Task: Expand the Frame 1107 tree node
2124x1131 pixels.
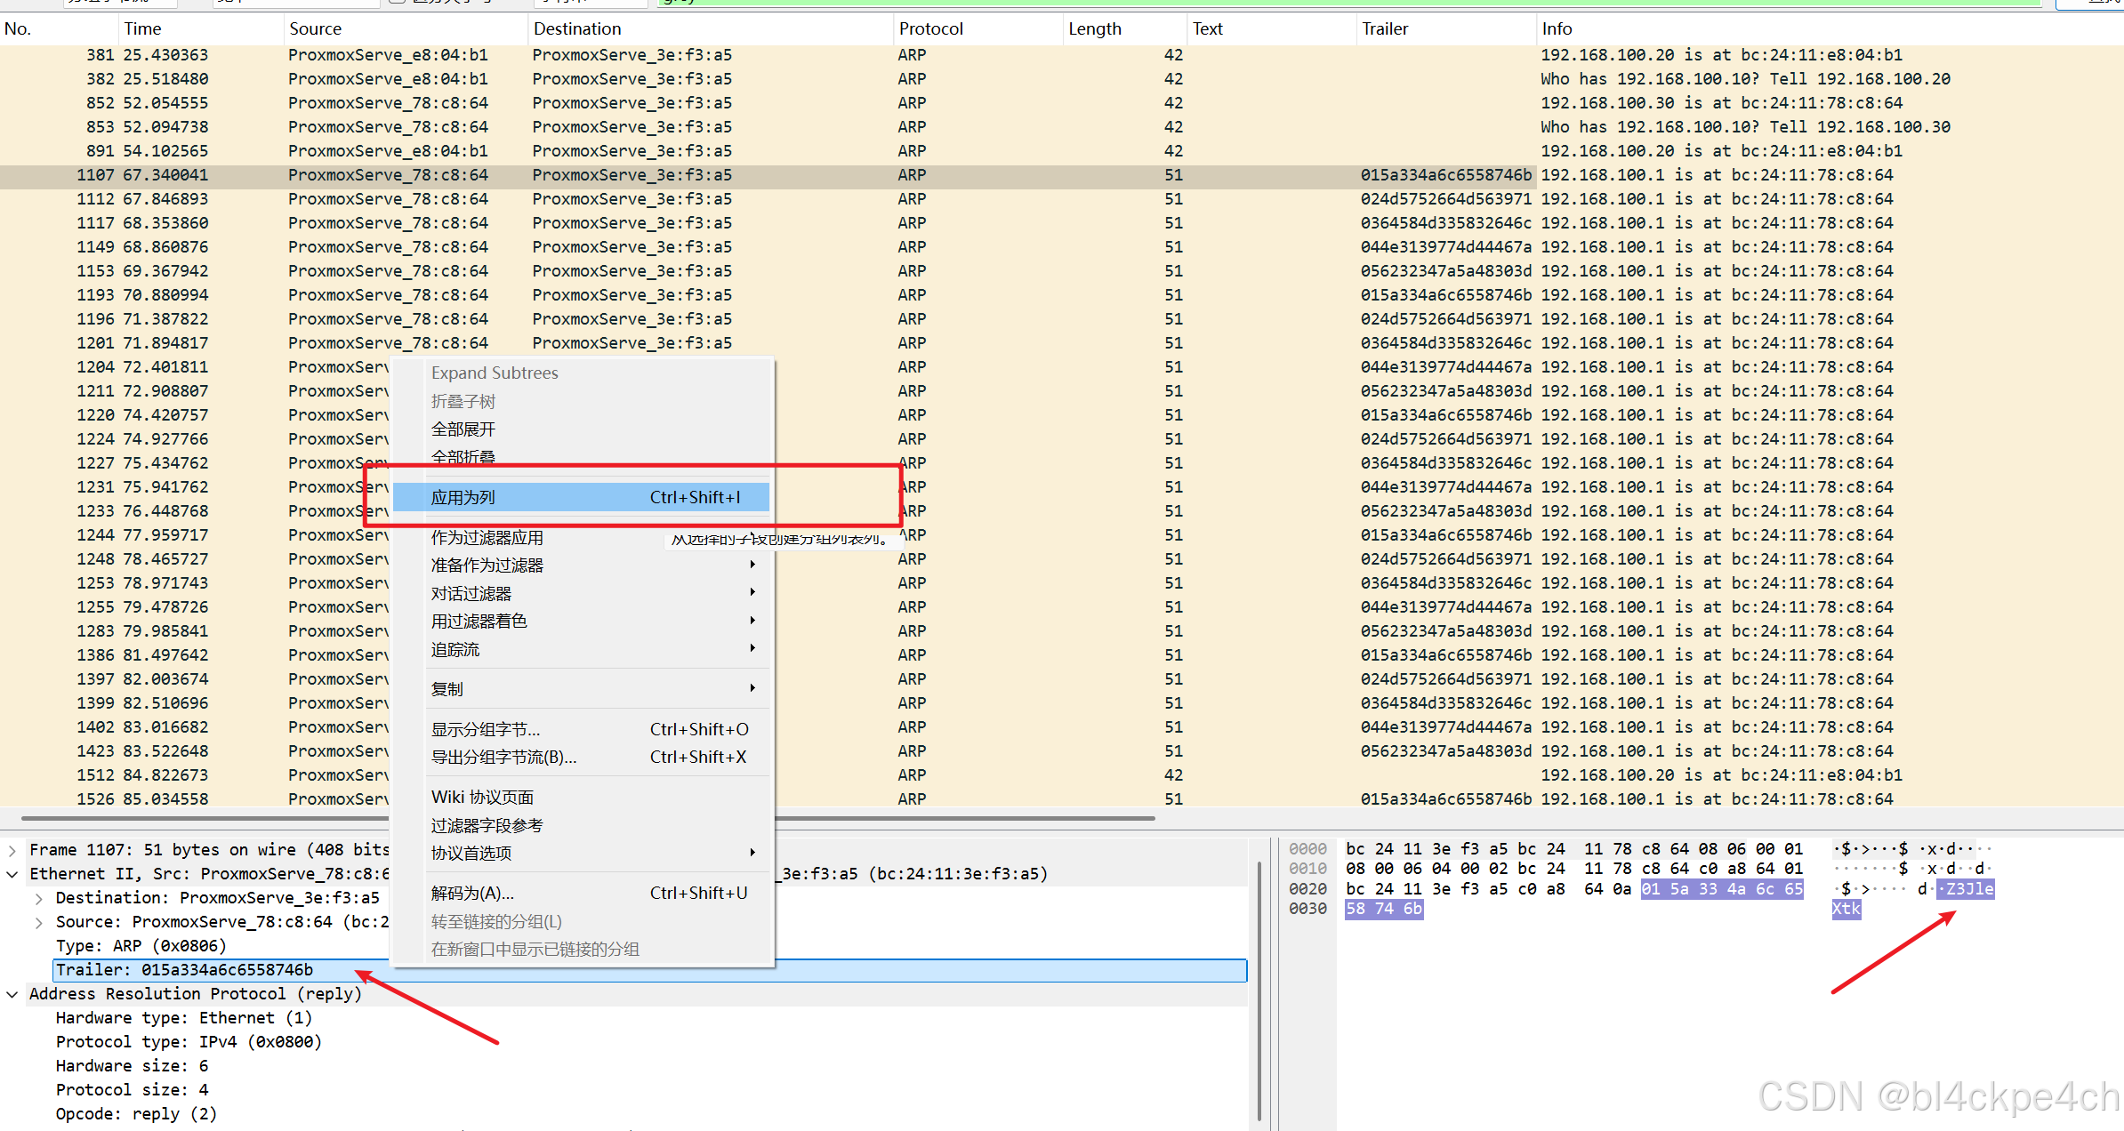Action: pos(12,850)
